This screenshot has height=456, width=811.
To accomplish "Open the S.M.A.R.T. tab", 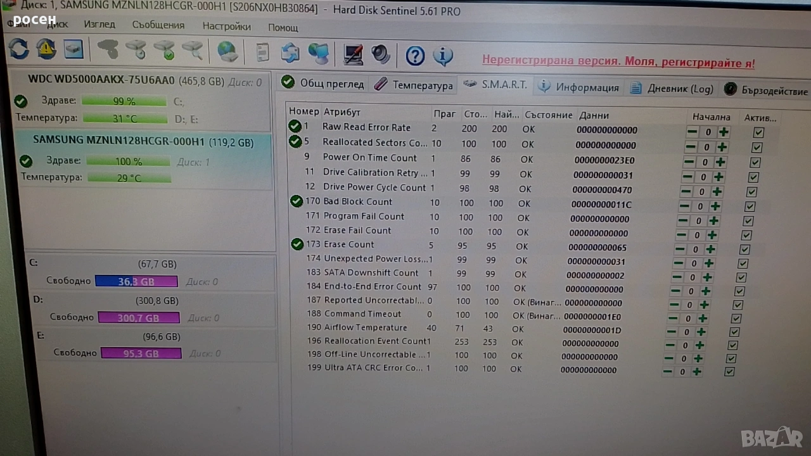I will pos(495,85).
